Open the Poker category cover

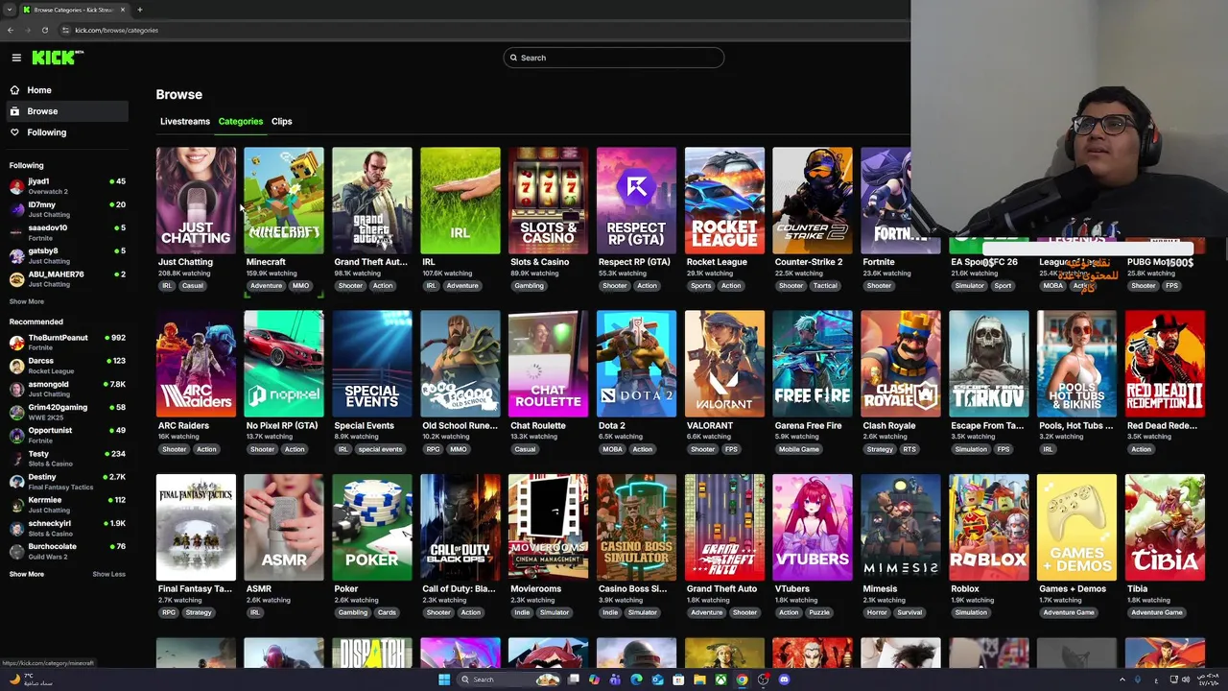[x=372, y=527]
